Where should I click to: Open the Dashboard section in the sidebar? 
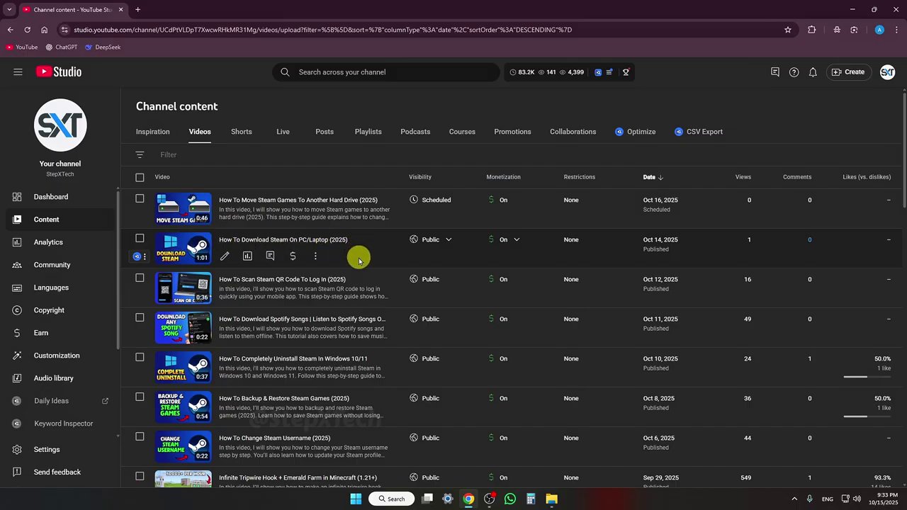50,196
